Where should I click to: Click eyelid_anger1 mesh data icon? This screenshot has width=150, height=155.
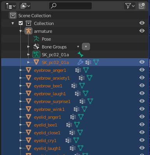click(x=81, y=117)
